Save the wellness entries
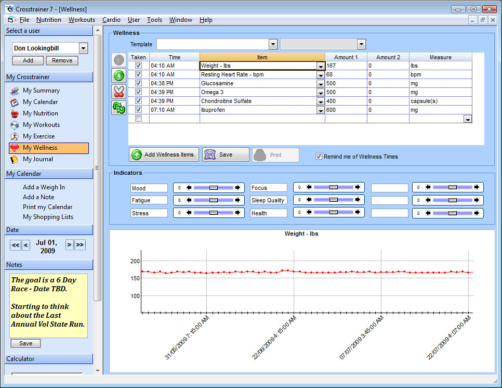This screenshot has width=502, height=388. pos(226,155)
